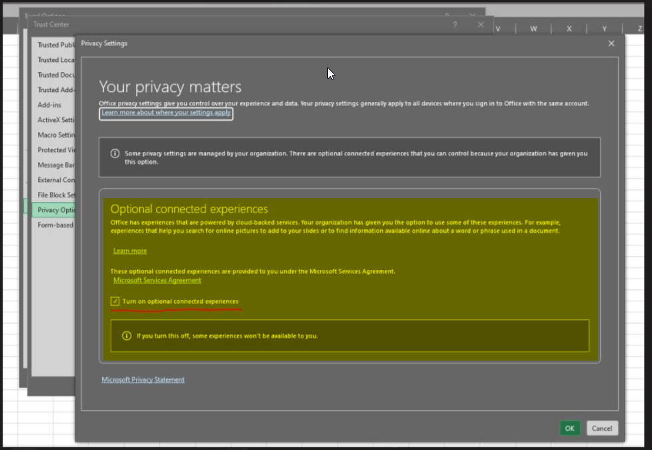This screenshot has height=450, width=652.
Task: Toggle 'Turn on optional connected experiences' checkbox
Action: point(115,301)
